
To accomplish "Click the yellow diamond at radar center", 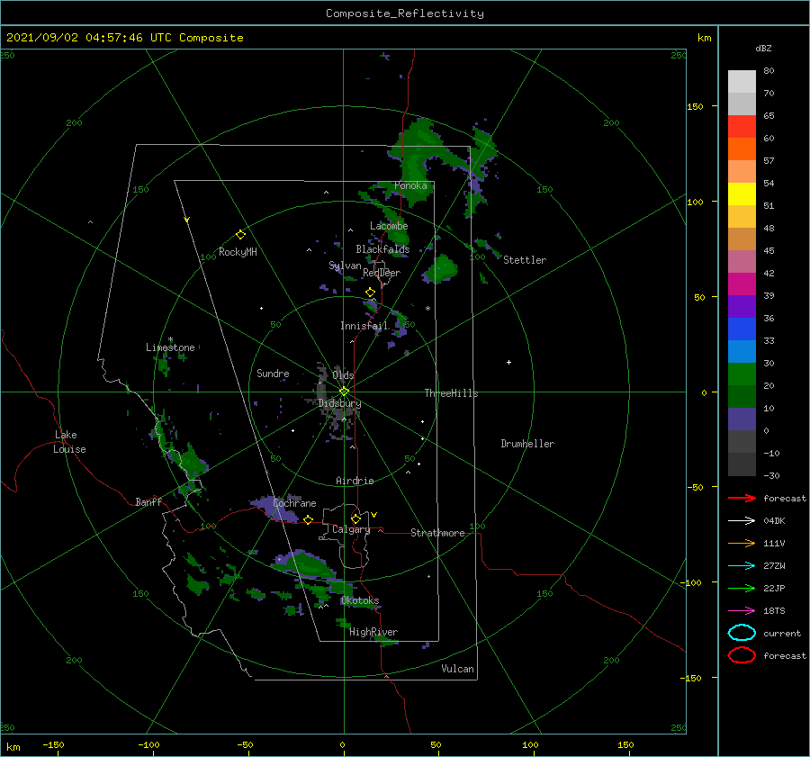I will tap(344, 392).
